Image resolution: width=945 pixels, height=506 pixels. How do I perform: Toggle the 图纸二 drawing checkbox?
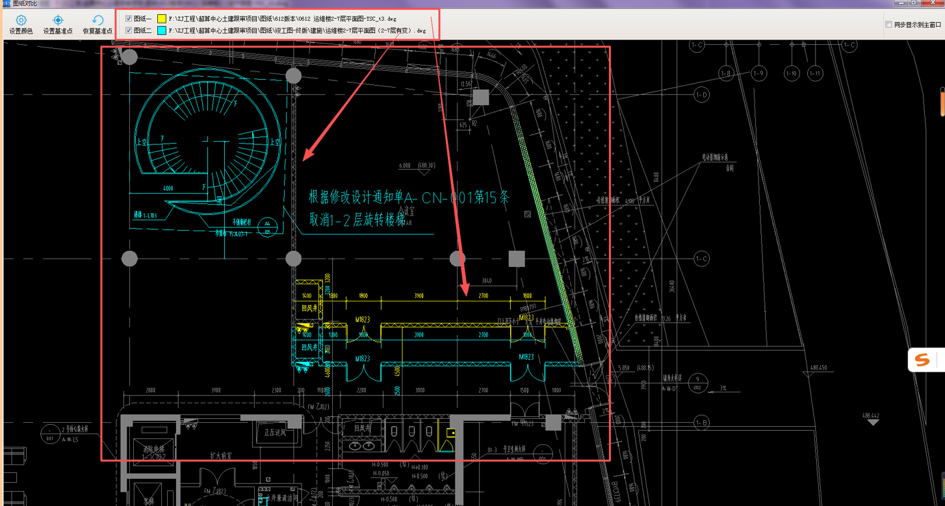click(x=129, y=31)
